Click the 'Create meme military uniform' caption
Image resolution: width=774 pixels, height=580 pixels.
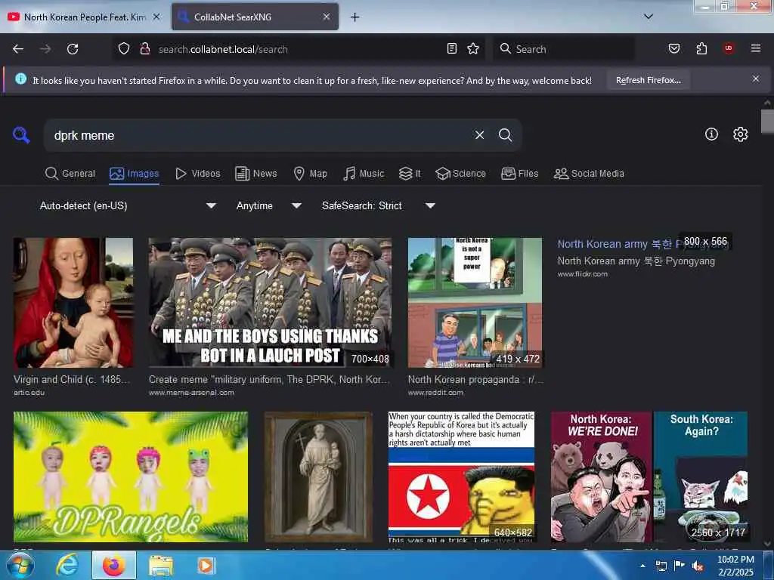(x=269, y=380)
